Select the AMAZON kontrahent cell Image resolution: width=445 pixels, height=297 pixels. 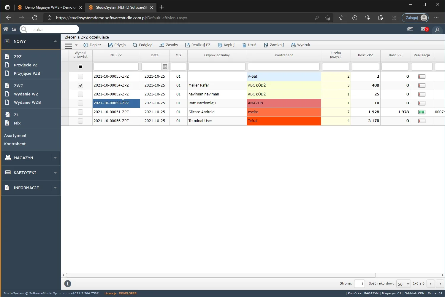284,103
